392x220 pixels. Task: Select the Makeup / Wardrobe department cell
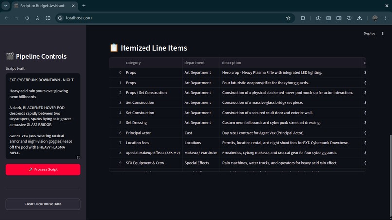click(x=201, y=152)
